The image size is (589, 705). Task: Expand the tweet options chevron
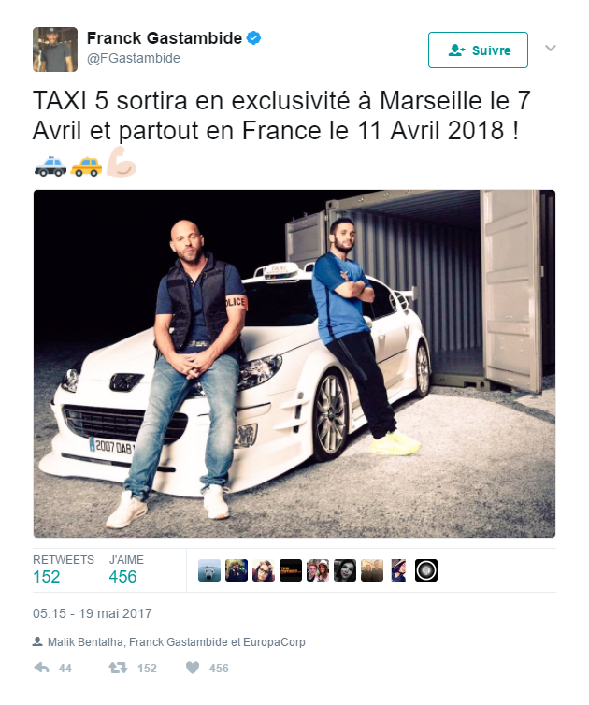(551, 48)
